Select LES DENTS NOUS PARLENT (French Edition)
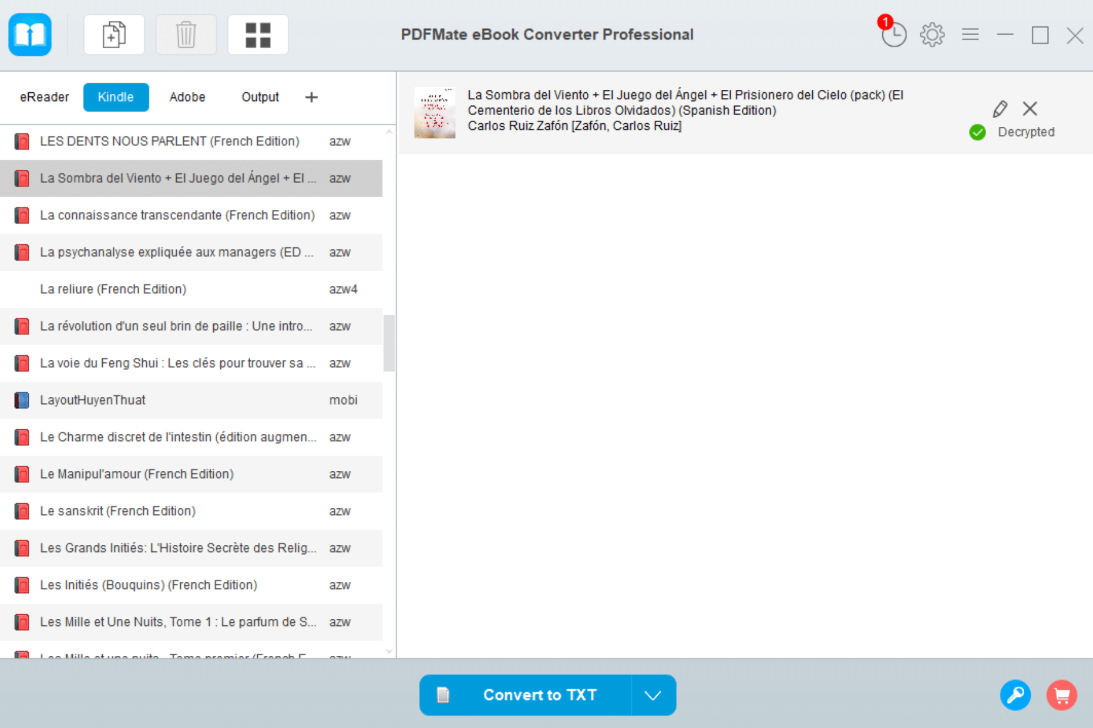The image size is (1093, 728). point(191,141)
